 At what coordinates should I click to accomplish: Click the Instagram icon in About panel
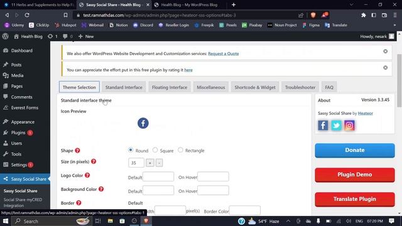pyautogui.click(x=349, y=126)
